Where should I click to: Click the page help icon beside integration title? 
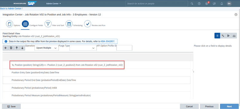236,15
